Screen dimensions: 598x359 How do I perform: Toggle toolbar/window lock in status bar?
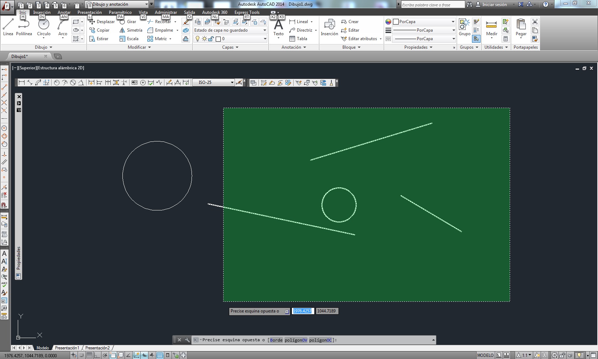tap(563, 355)
